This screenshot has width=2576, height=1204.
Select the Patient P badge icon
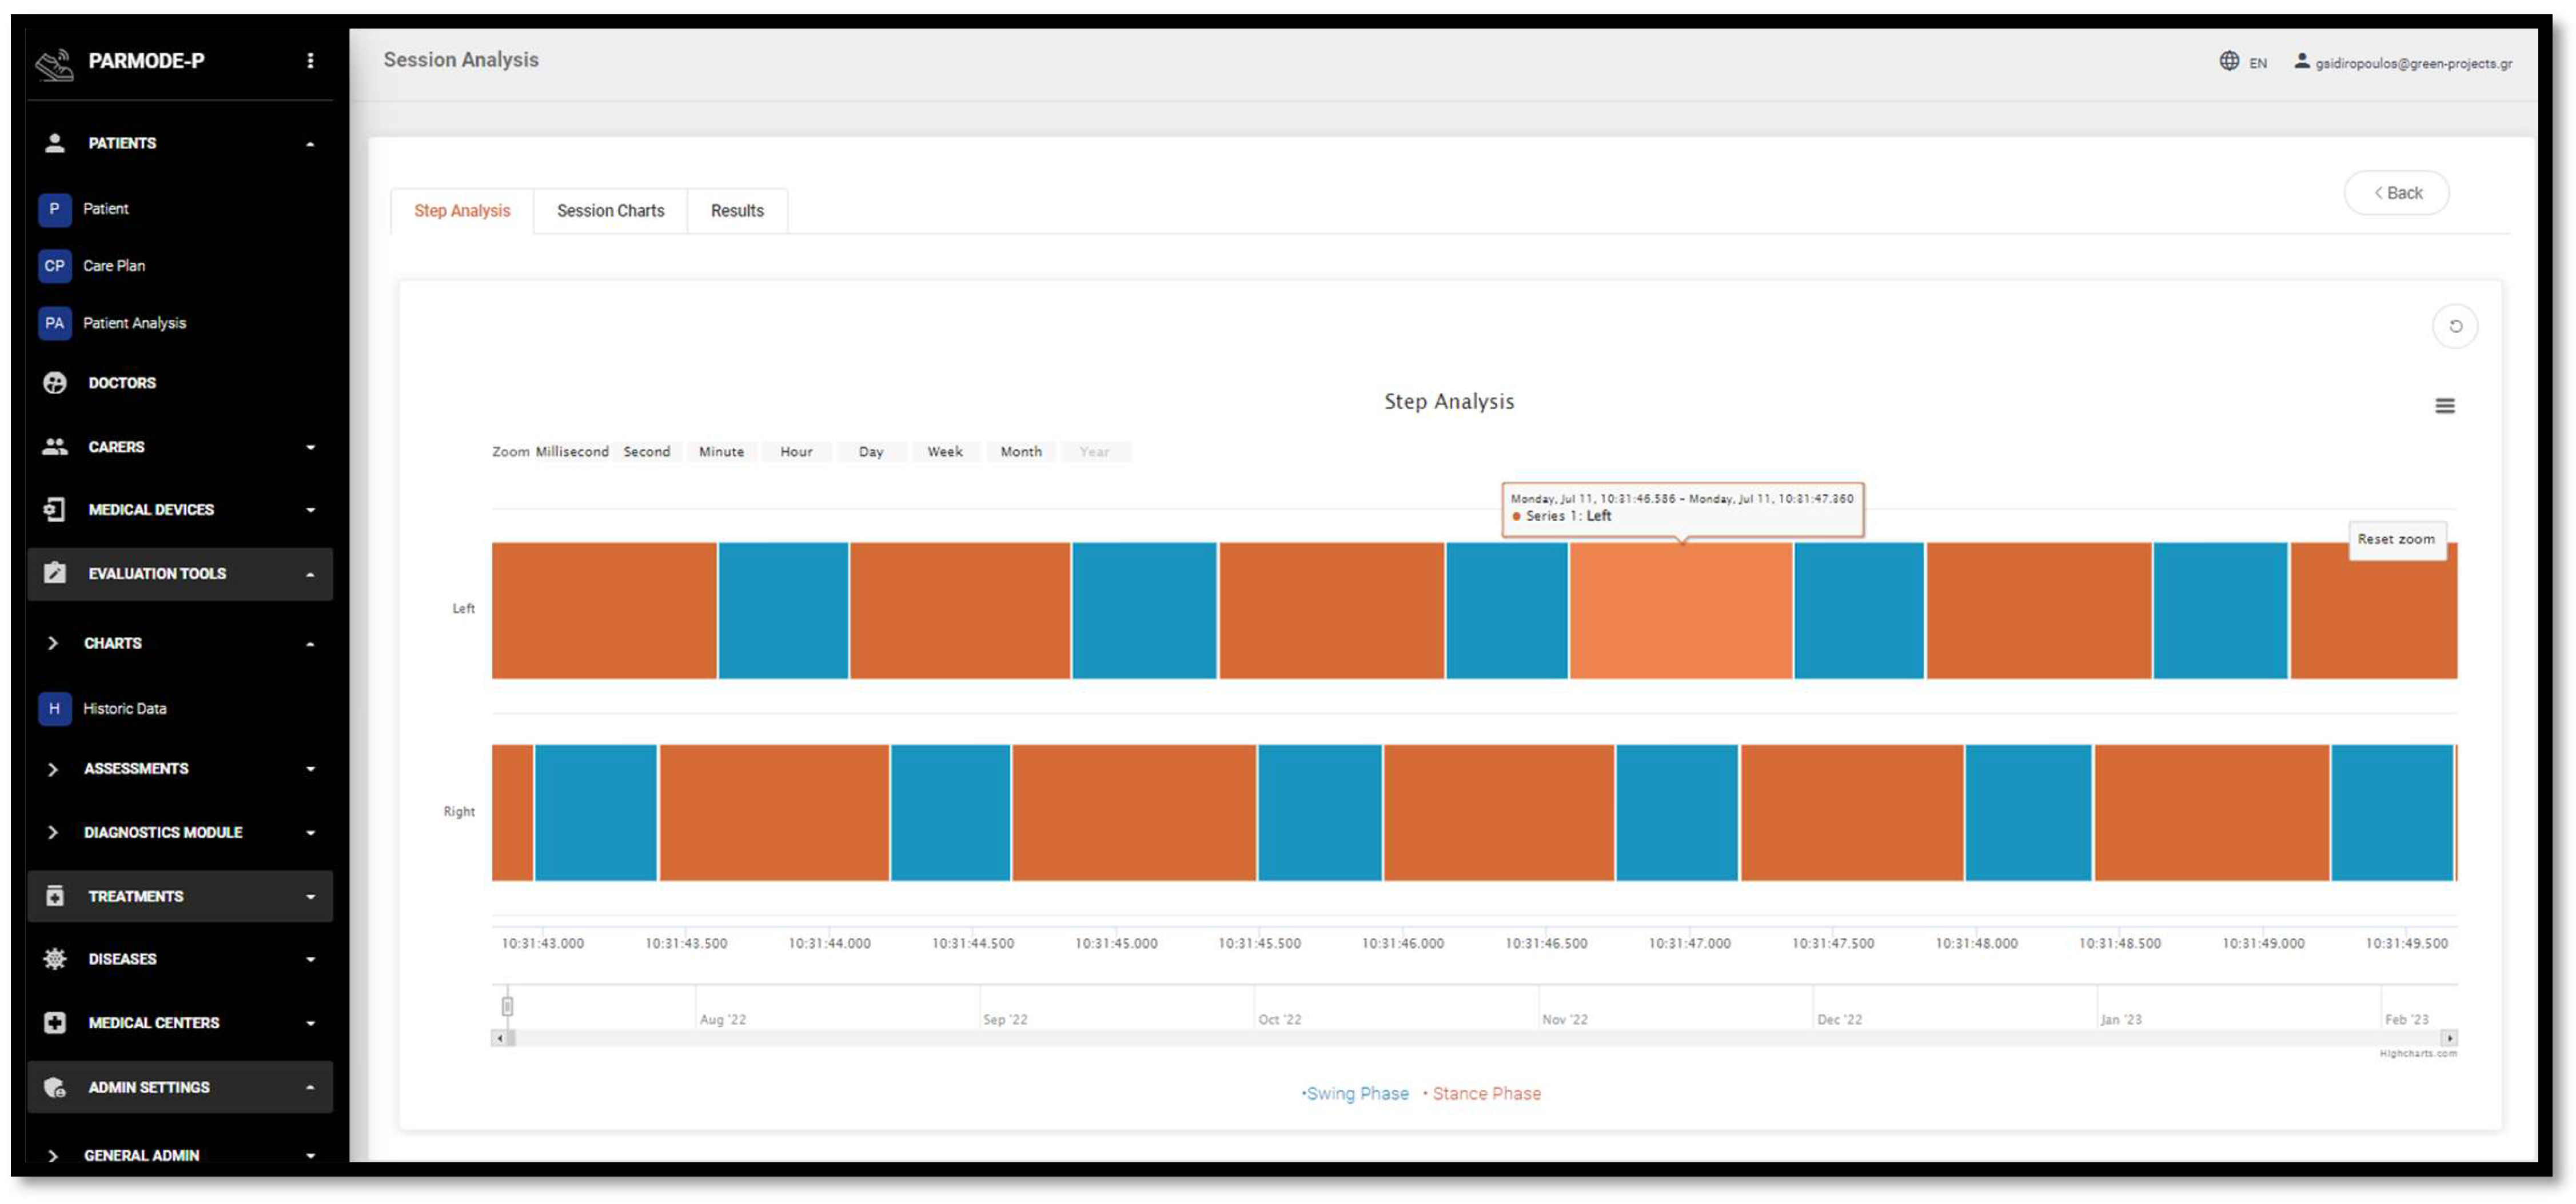[54, 209]
